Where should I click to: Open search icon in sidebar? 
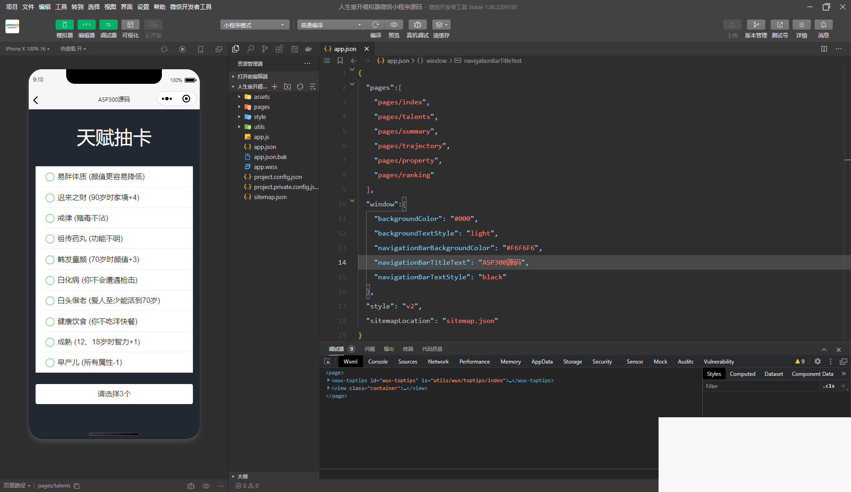tap(250, 49)
